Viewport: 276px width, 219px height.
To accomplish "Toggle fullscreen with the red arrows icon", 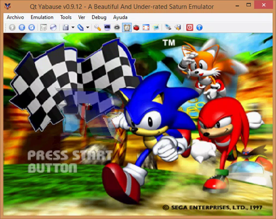I will 146,28.
